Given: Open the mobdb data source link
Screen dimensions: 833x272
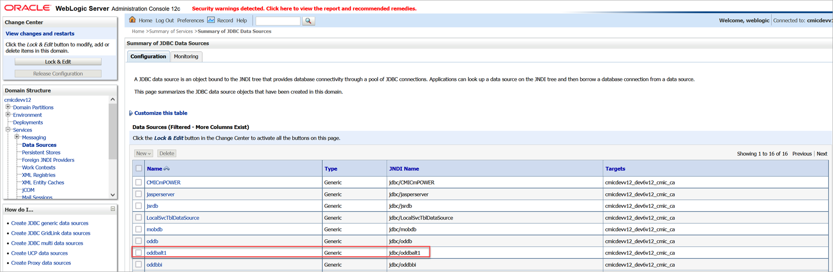Looking at the screenshot, I should pos(155,229).
